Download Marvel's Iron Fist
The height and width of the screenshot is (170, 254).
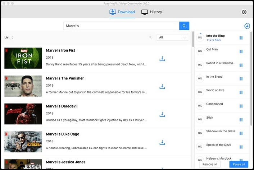162,59
